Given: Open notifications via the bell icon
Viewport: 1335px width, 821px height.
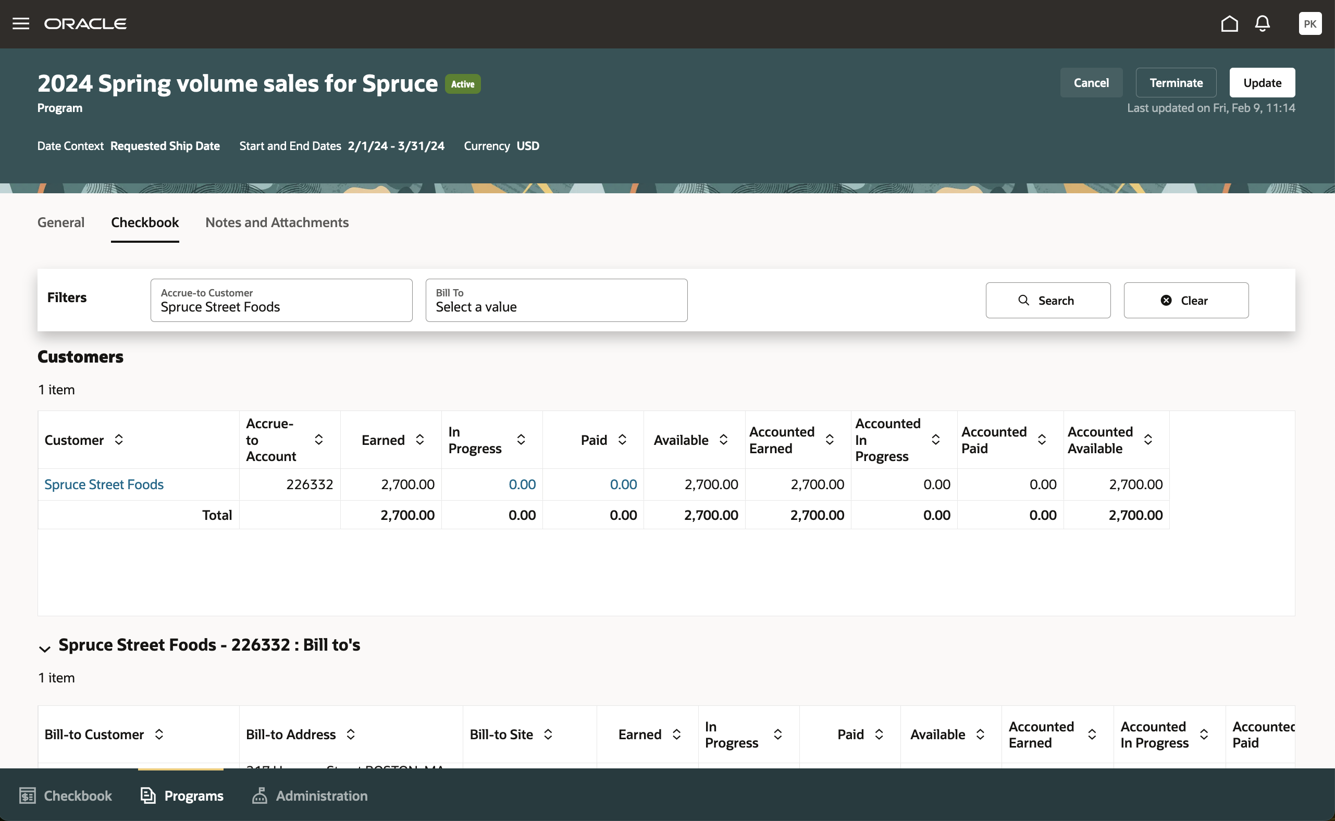Looking at the screenshot, I should click(1262, 23).
